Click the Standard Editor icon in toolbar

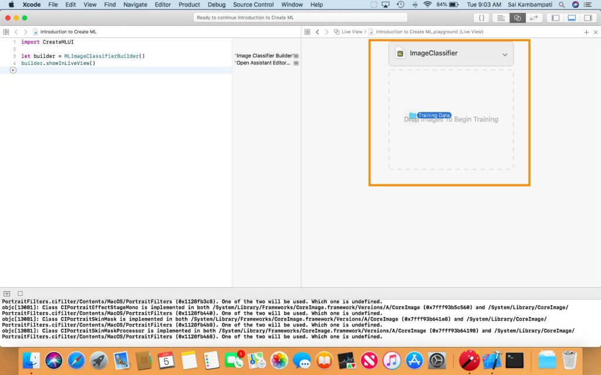[500, 18]
